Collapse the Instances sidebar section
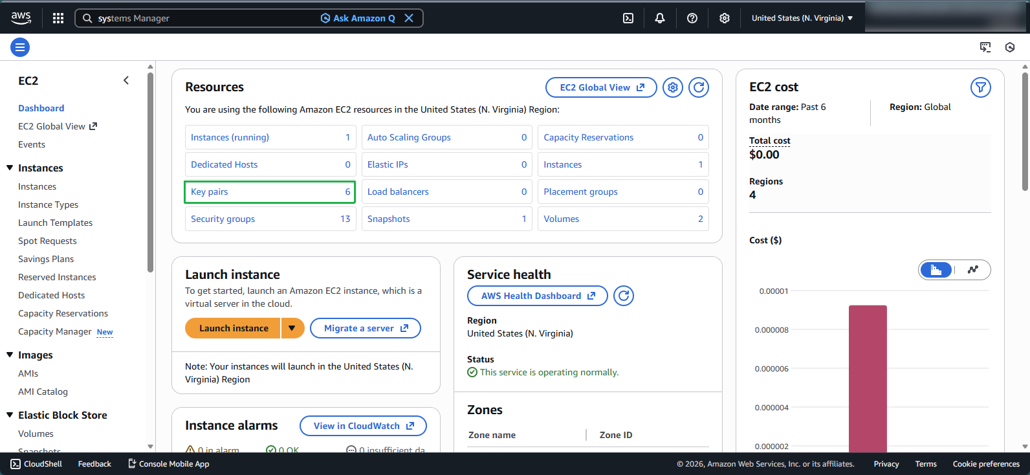This screenshot has height=475, width=1030. click(10, 168)
